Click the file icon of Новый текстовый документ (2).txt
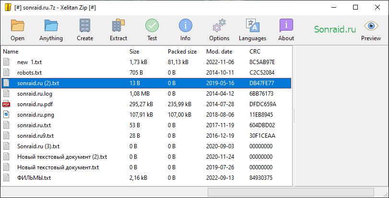389x198 pixels. [6, 157]
